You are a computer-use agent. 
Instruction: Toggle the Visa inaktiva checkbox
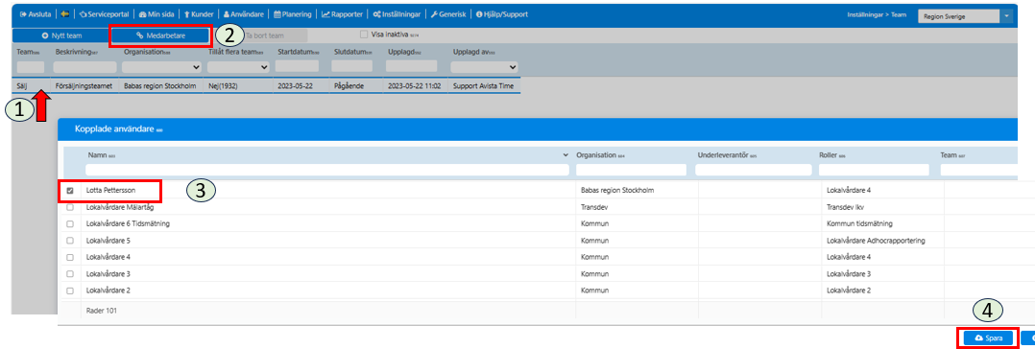363,35
